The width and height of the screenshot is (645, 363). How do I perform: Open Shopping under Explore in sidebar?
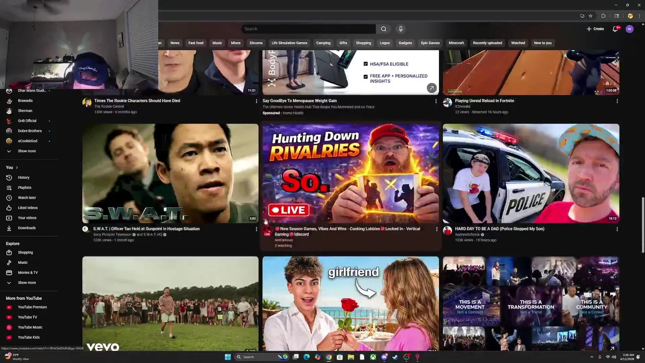pos(25,252)
